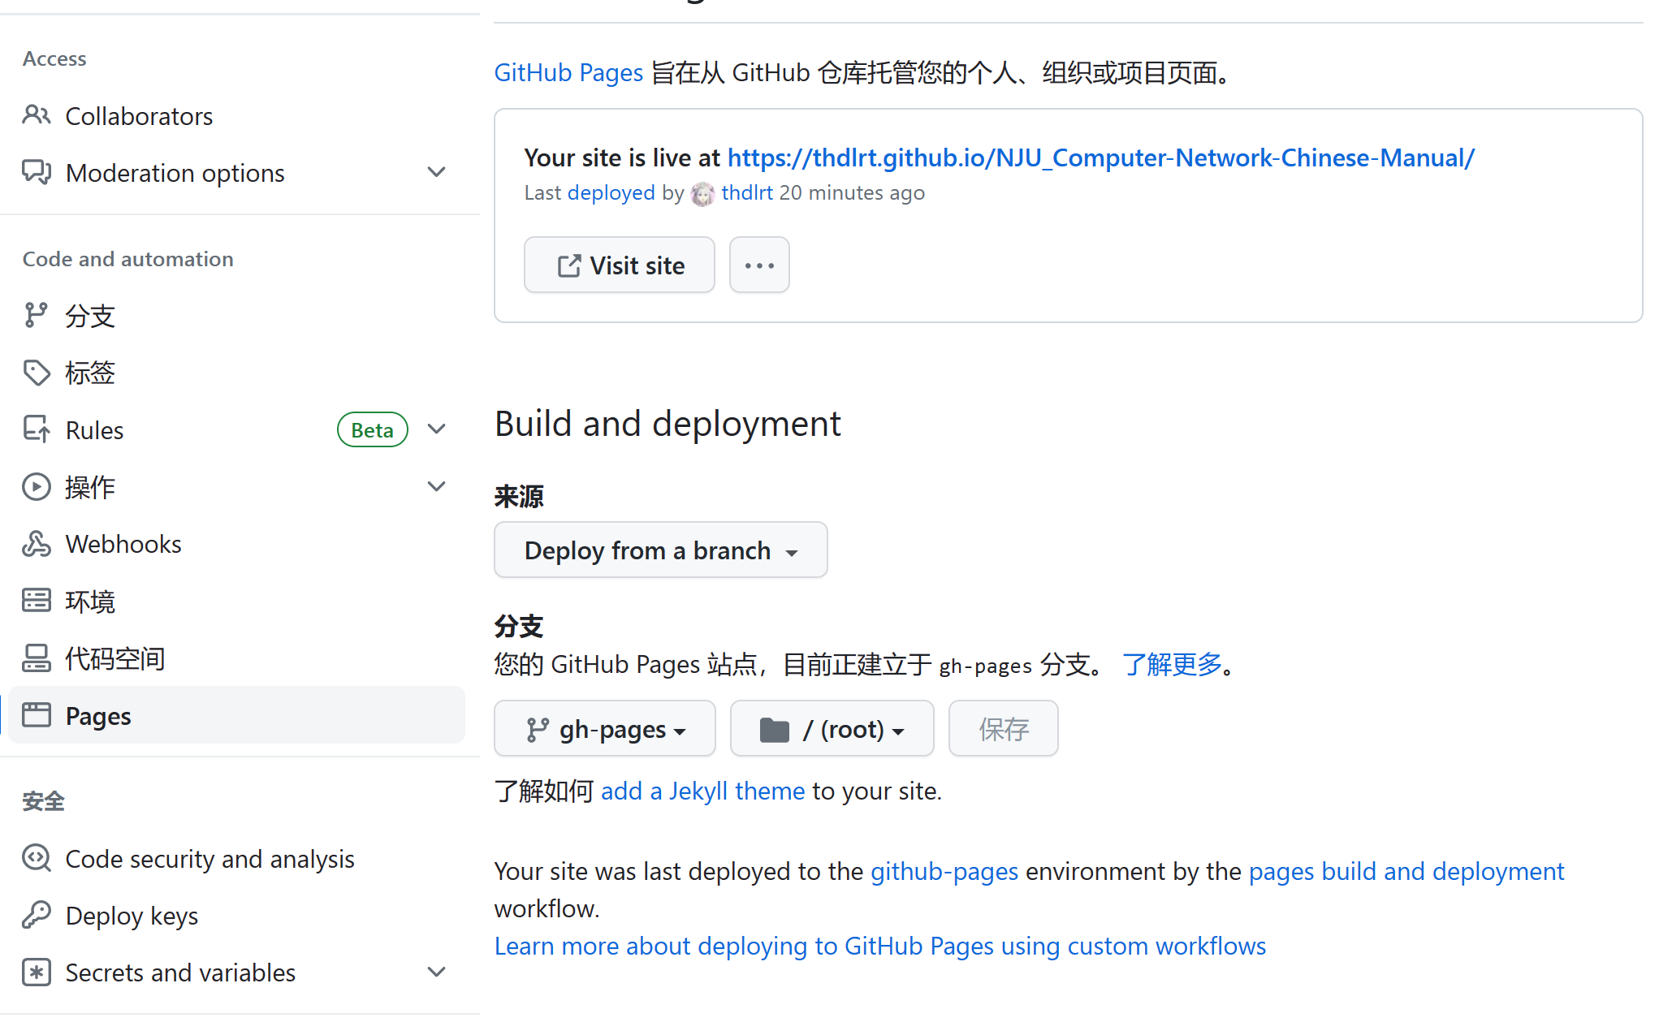The image size is (1672, 1022).
Task: Open the Deploy from a branch dropdown
Action: click(661, 550)
